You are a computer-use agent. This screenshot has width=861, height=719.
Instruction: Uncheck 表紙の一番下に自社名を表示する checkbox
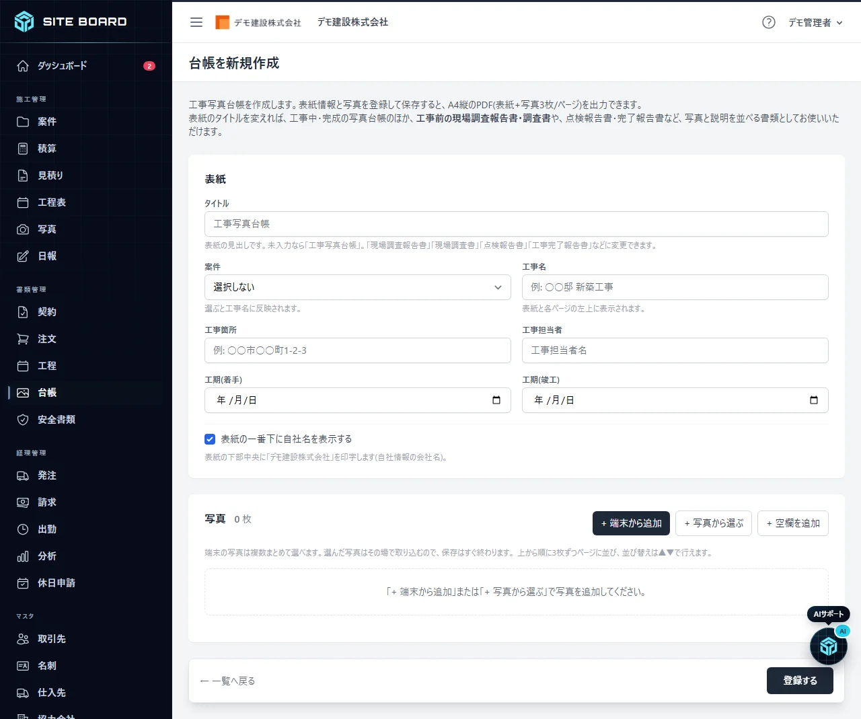(210, 439)
